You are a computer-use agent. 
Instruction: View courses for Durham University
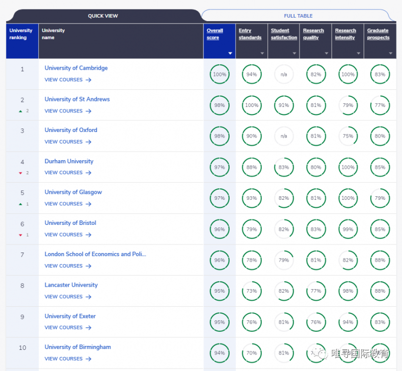68,173
